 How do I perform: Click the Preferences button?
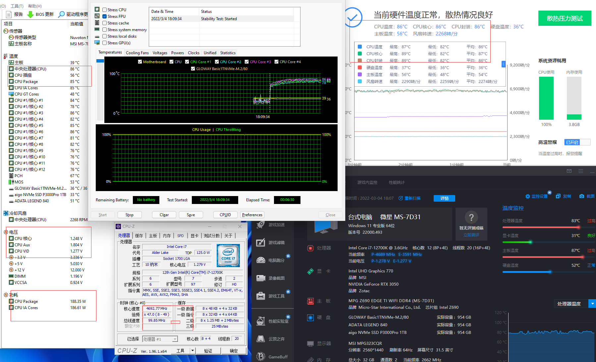click(x=252, y=215)
